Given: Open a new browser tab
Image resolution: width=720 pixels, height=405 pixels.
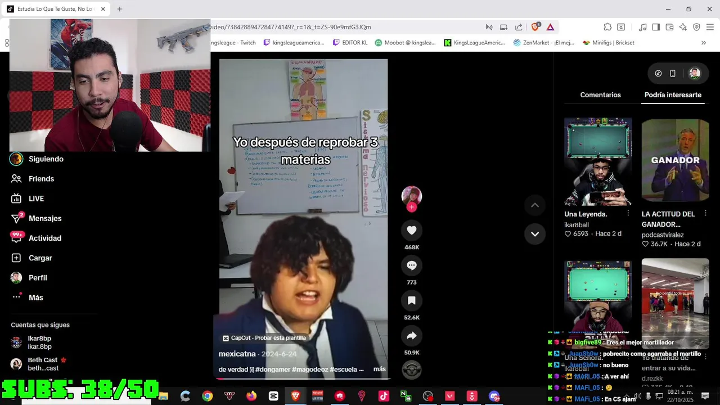Looking at the screenshot, I should pos(120,9).
